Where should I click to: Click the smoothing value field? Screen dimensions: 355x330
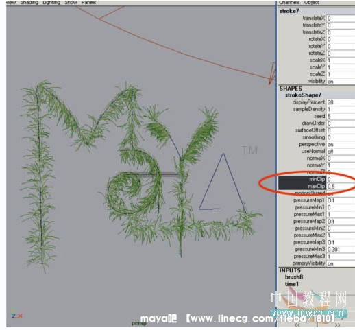[x=341, y=137]
